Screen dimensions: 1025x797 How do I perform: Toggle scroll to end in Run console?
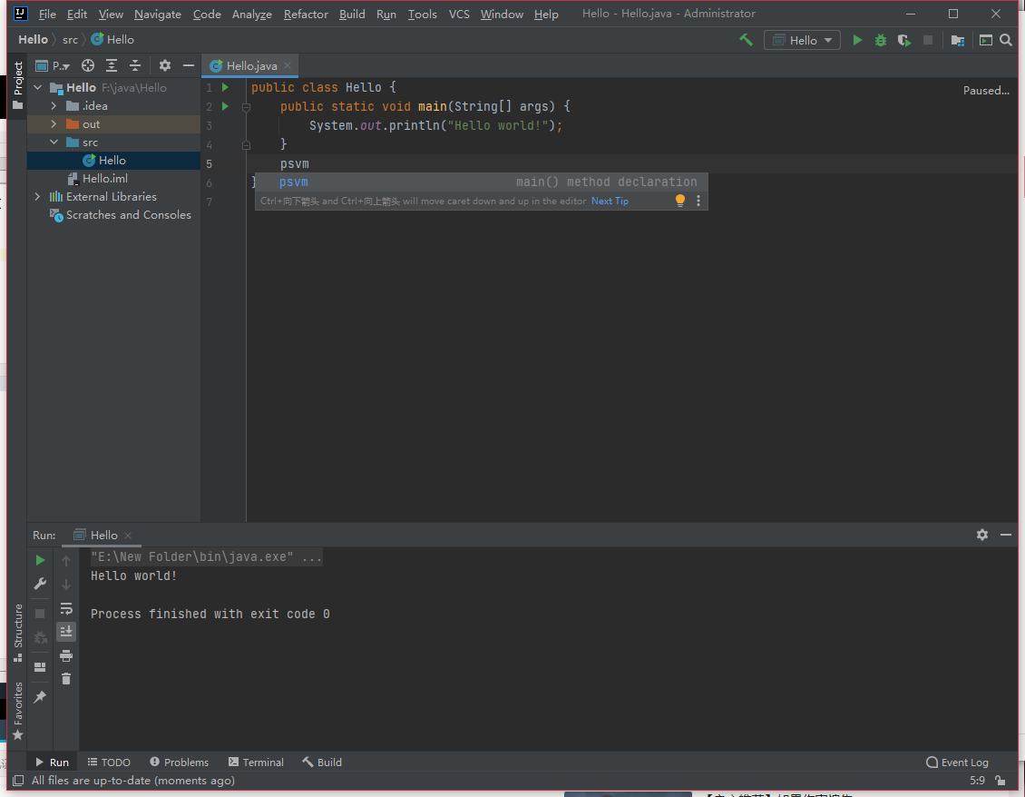66,631
